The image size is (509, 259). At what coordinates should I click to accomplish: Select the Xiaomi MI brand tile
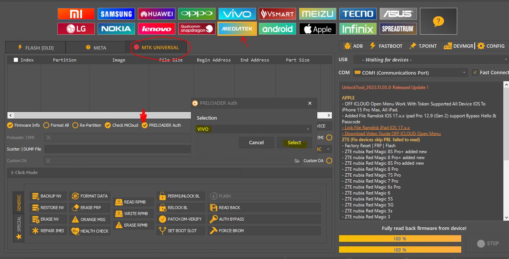pos(76,14)
